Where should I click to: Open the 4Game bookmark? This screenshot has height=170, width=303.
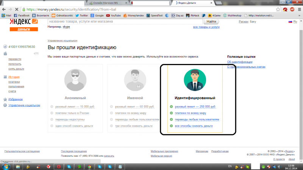214,16
